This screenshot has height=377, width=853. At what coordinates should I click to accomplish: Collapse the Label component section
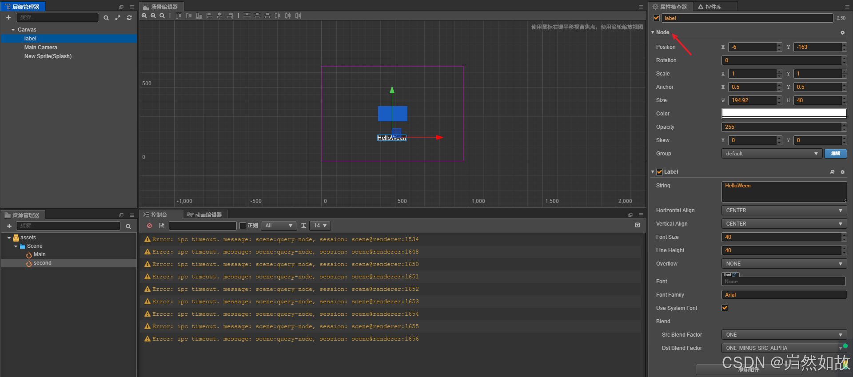653,172
